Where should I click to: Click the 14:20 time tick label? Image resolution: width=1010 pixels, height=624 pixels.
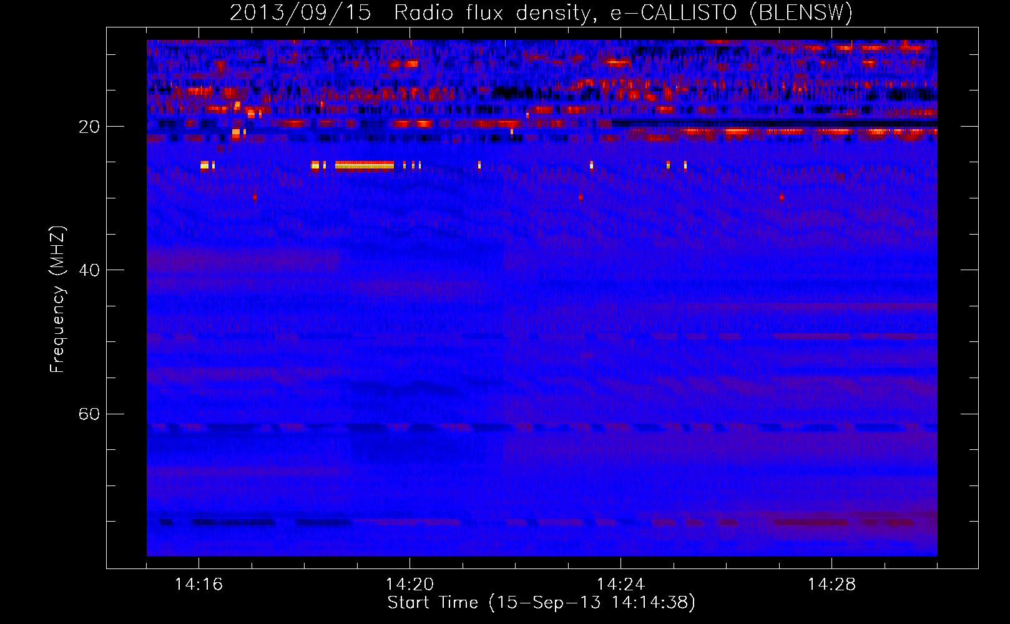(409, 585)
